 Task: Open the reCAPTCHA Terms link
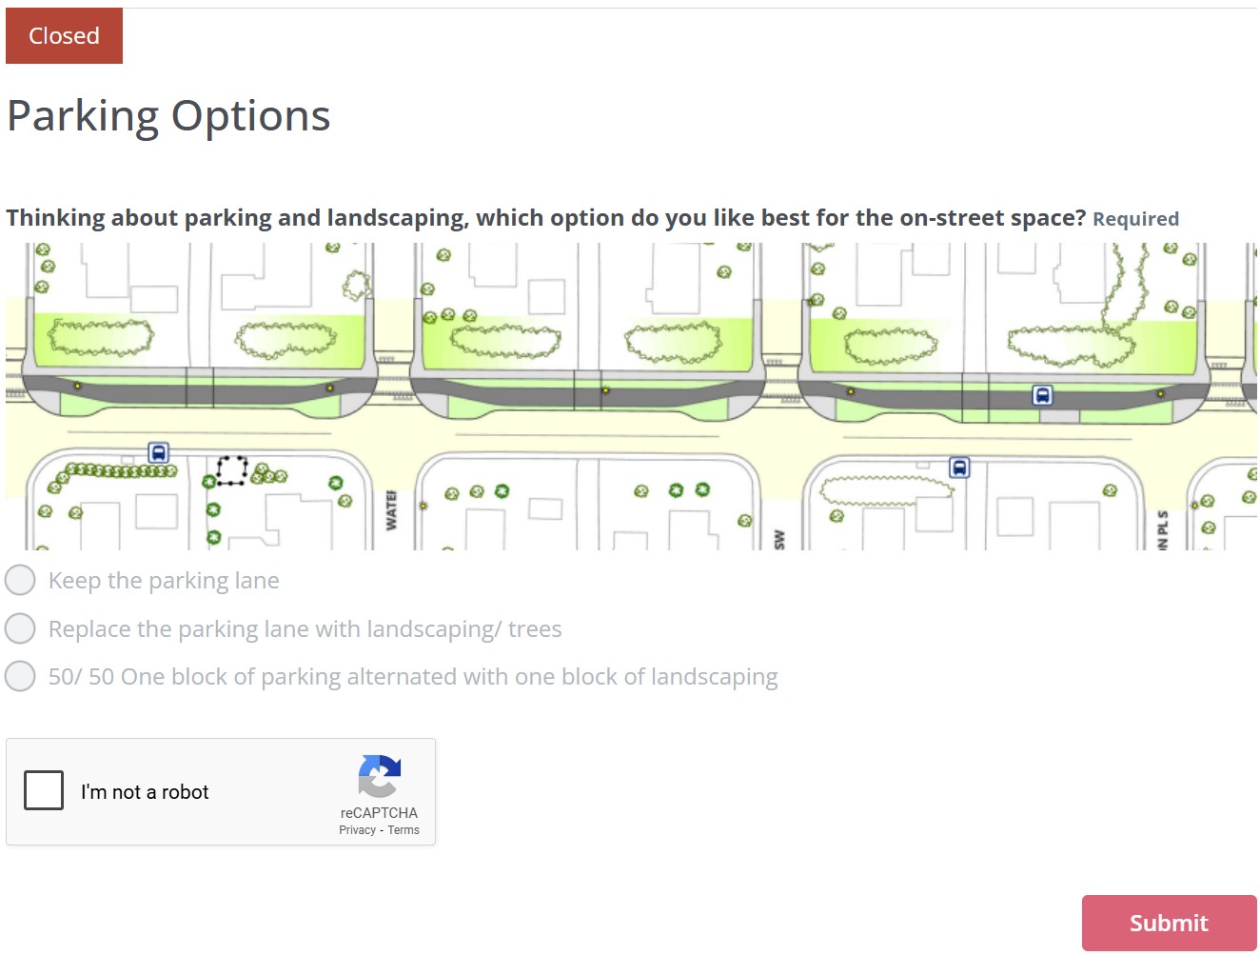(404, 830)
